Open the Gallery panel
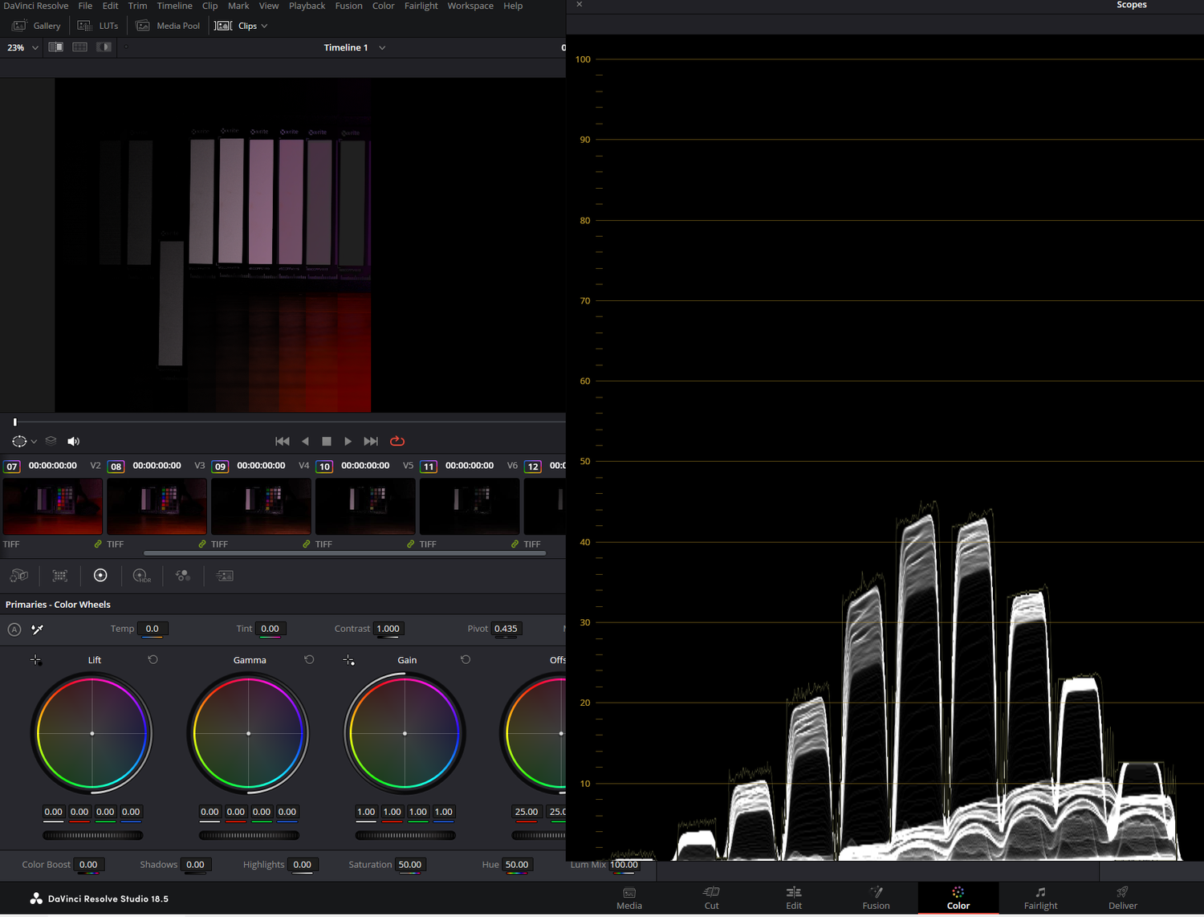This screenshot has height=917, width=1204. tap(36, 25)
